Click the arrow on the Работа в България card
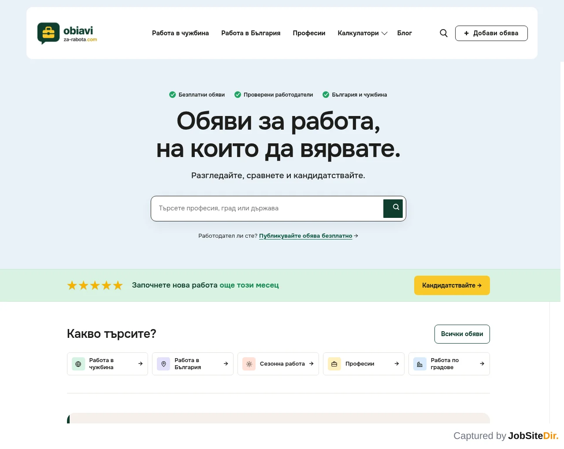This screenshot has height=449, width=564. point(226,364)
